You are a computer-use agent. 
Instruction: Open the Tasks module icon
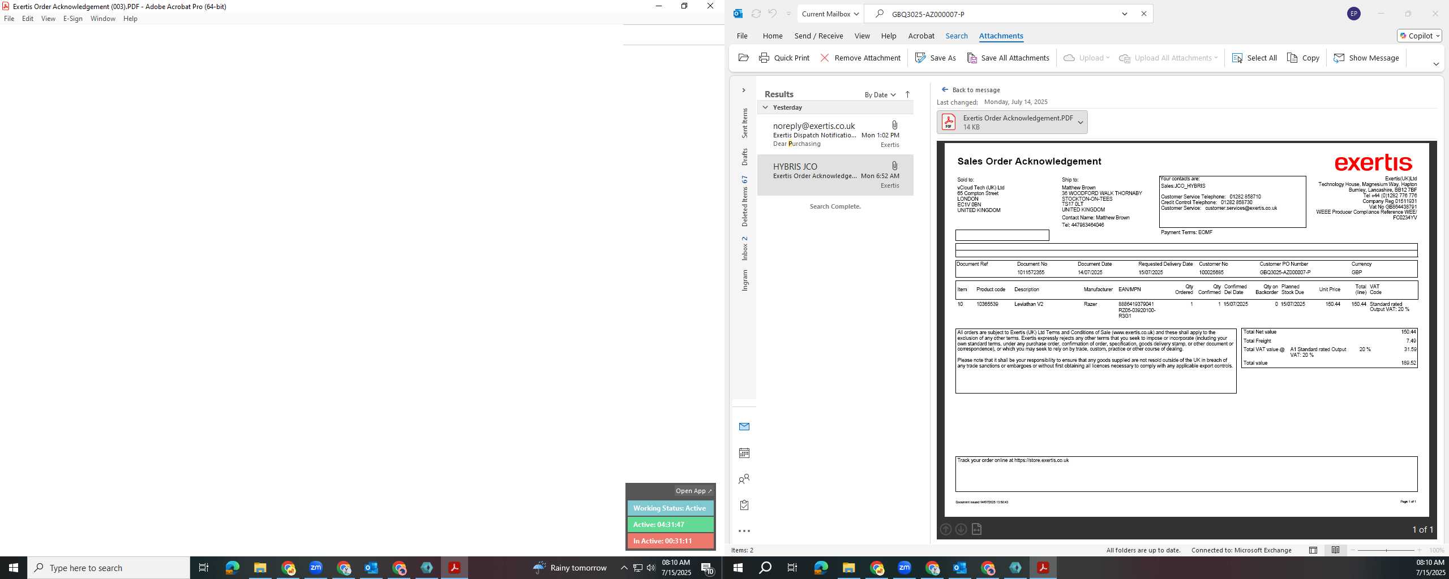click(x=744, y=505)
